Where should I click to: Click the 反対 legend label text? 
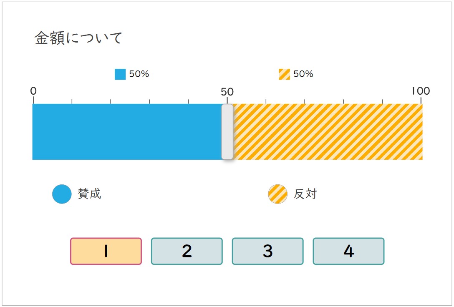pyautogui.click(x=305, y=194)
